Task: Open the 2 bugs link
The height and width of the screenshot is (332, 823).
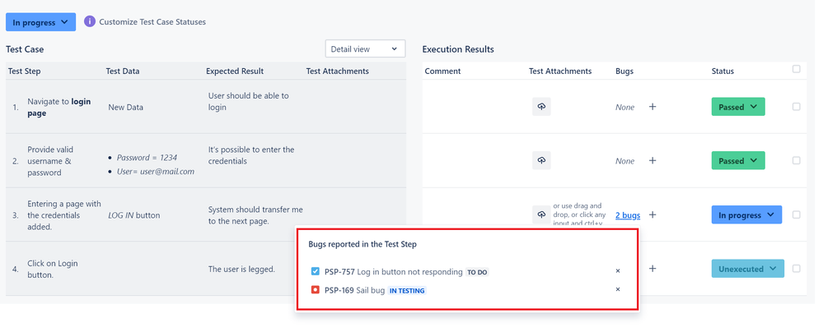Action: (x=628, y=215)
